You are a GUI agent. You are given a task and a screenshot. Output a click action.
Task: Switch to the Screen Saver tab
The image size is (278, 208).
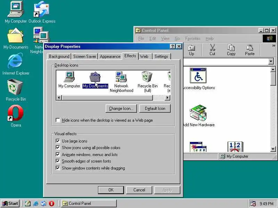click(84, 57)
